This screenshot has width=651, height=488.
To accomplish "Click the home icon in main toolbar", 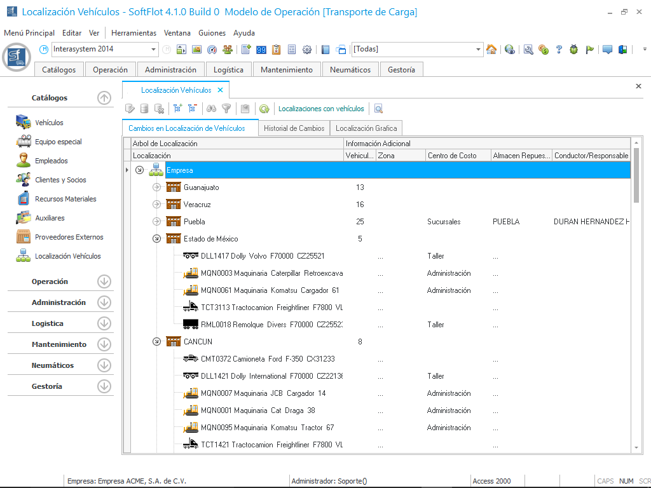I will pyautogui.click(x=491, y=50).
